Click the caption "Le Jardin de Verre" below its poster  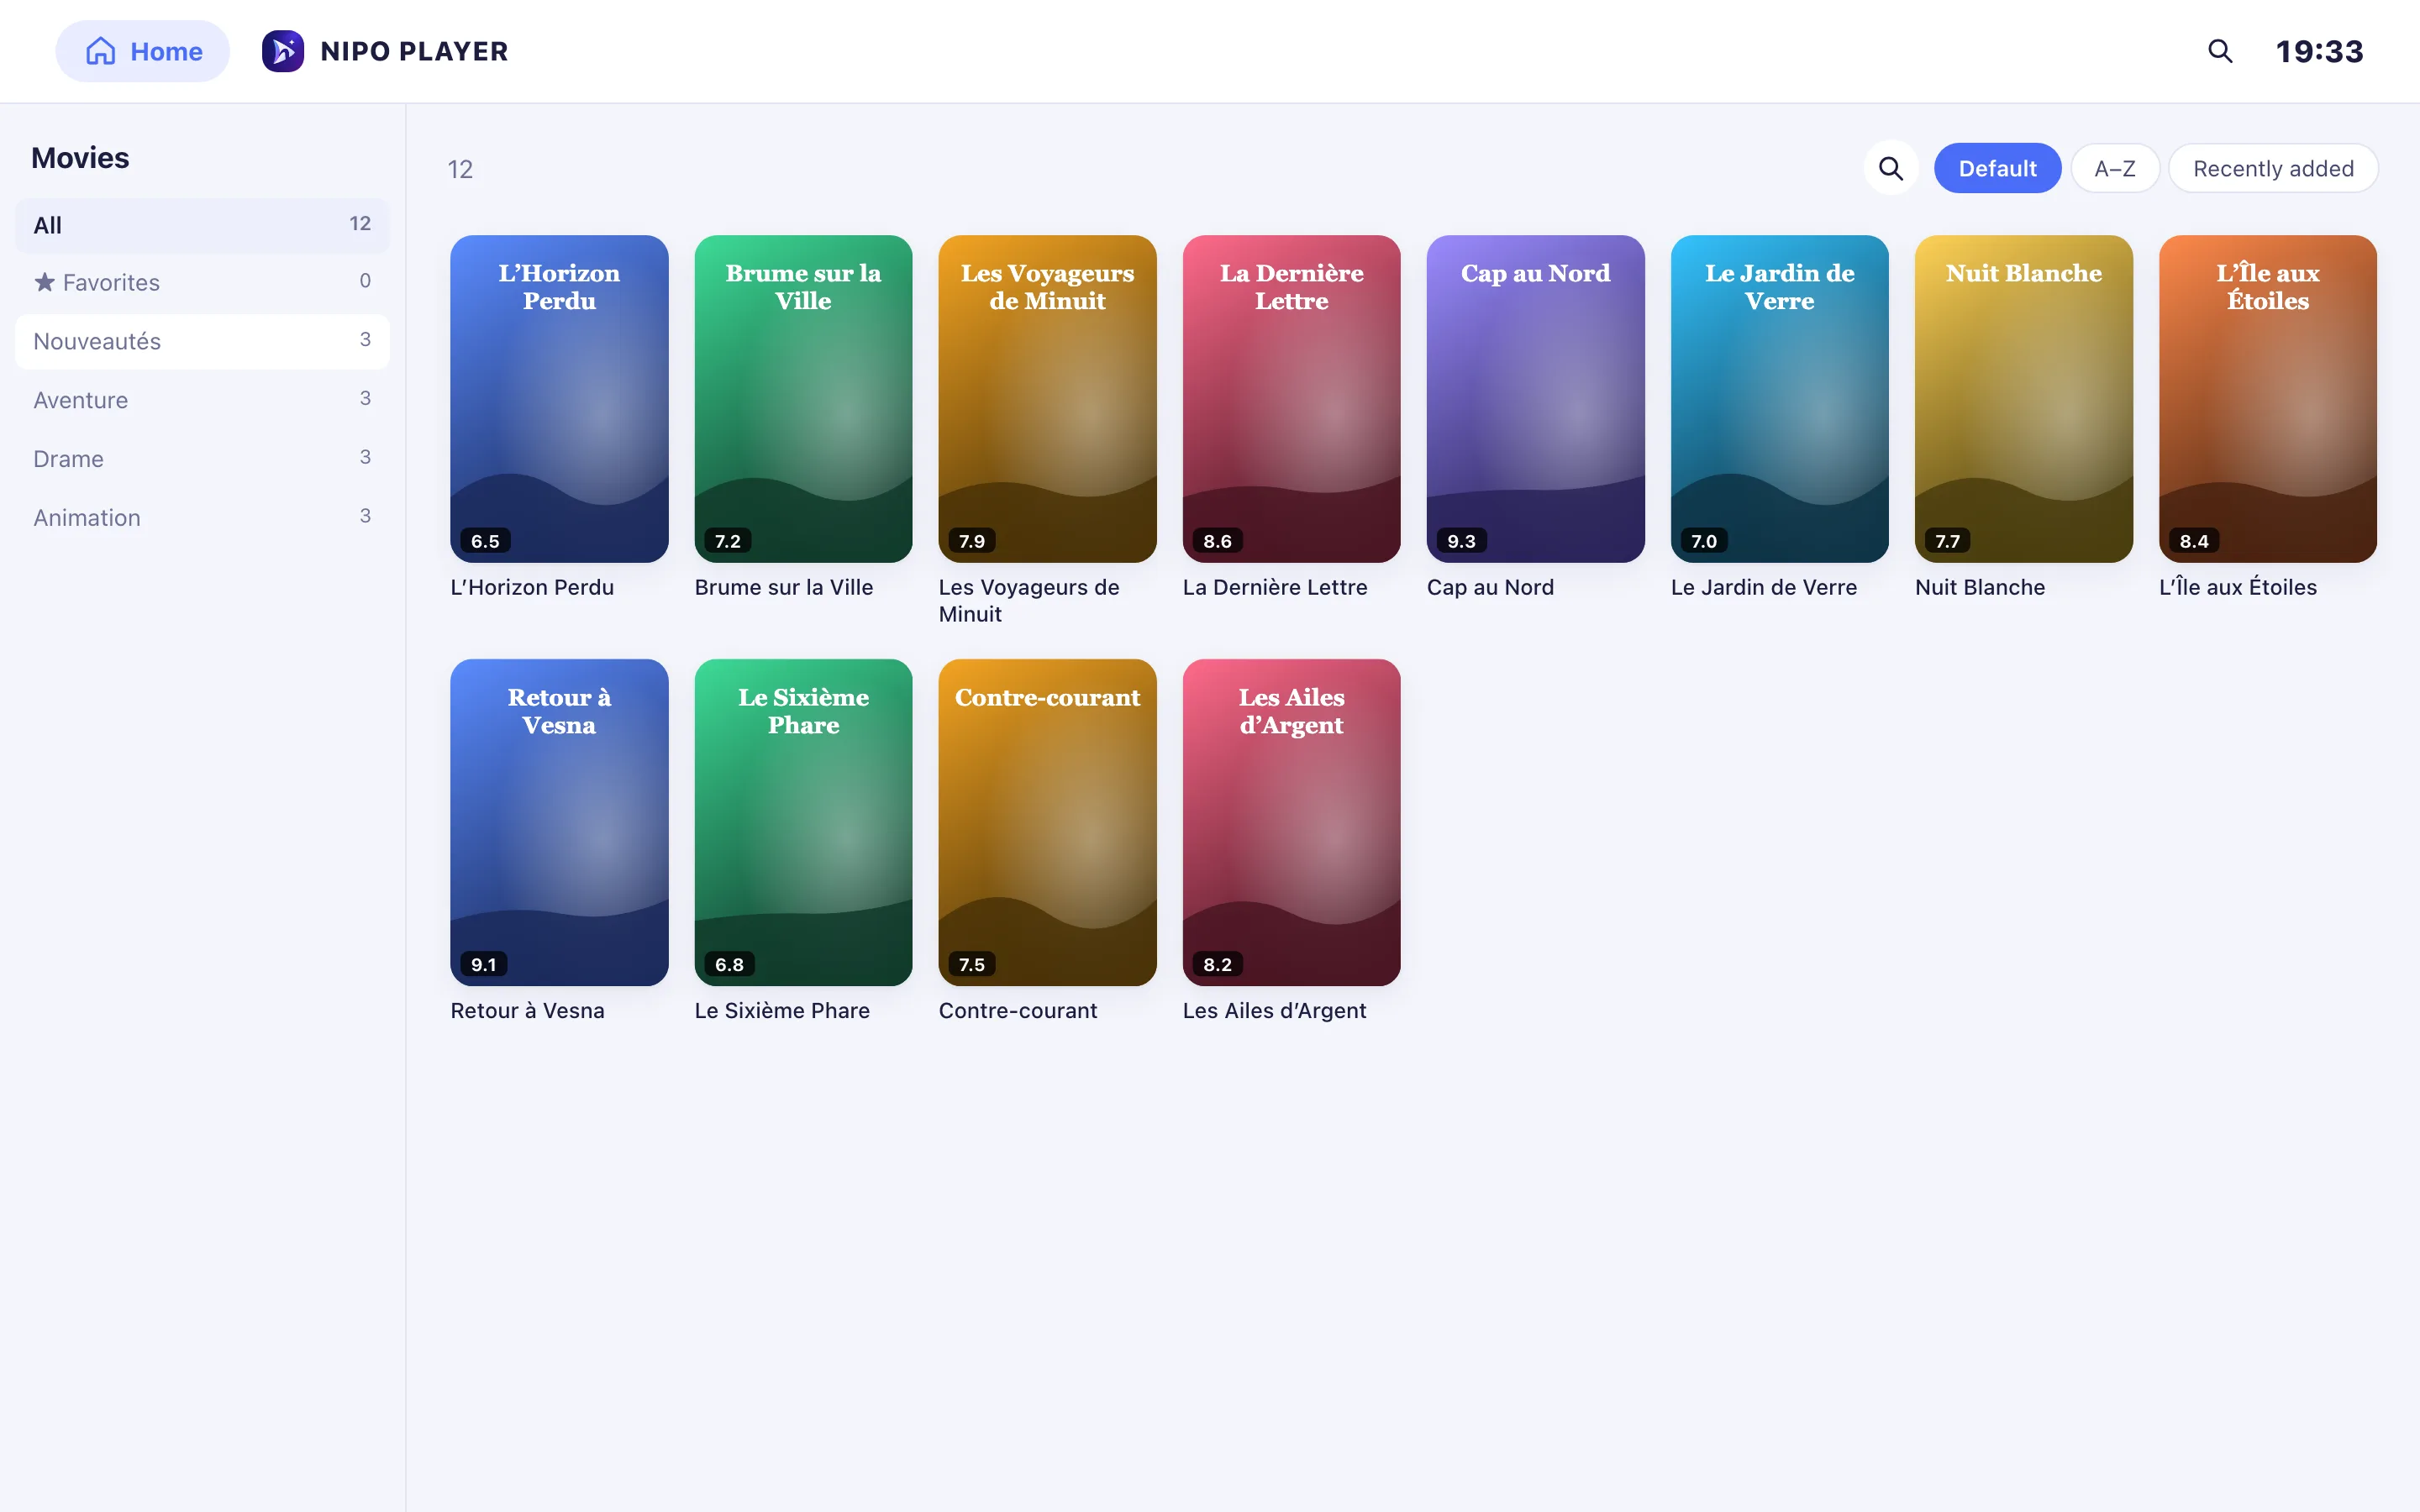coord(1763,588)
